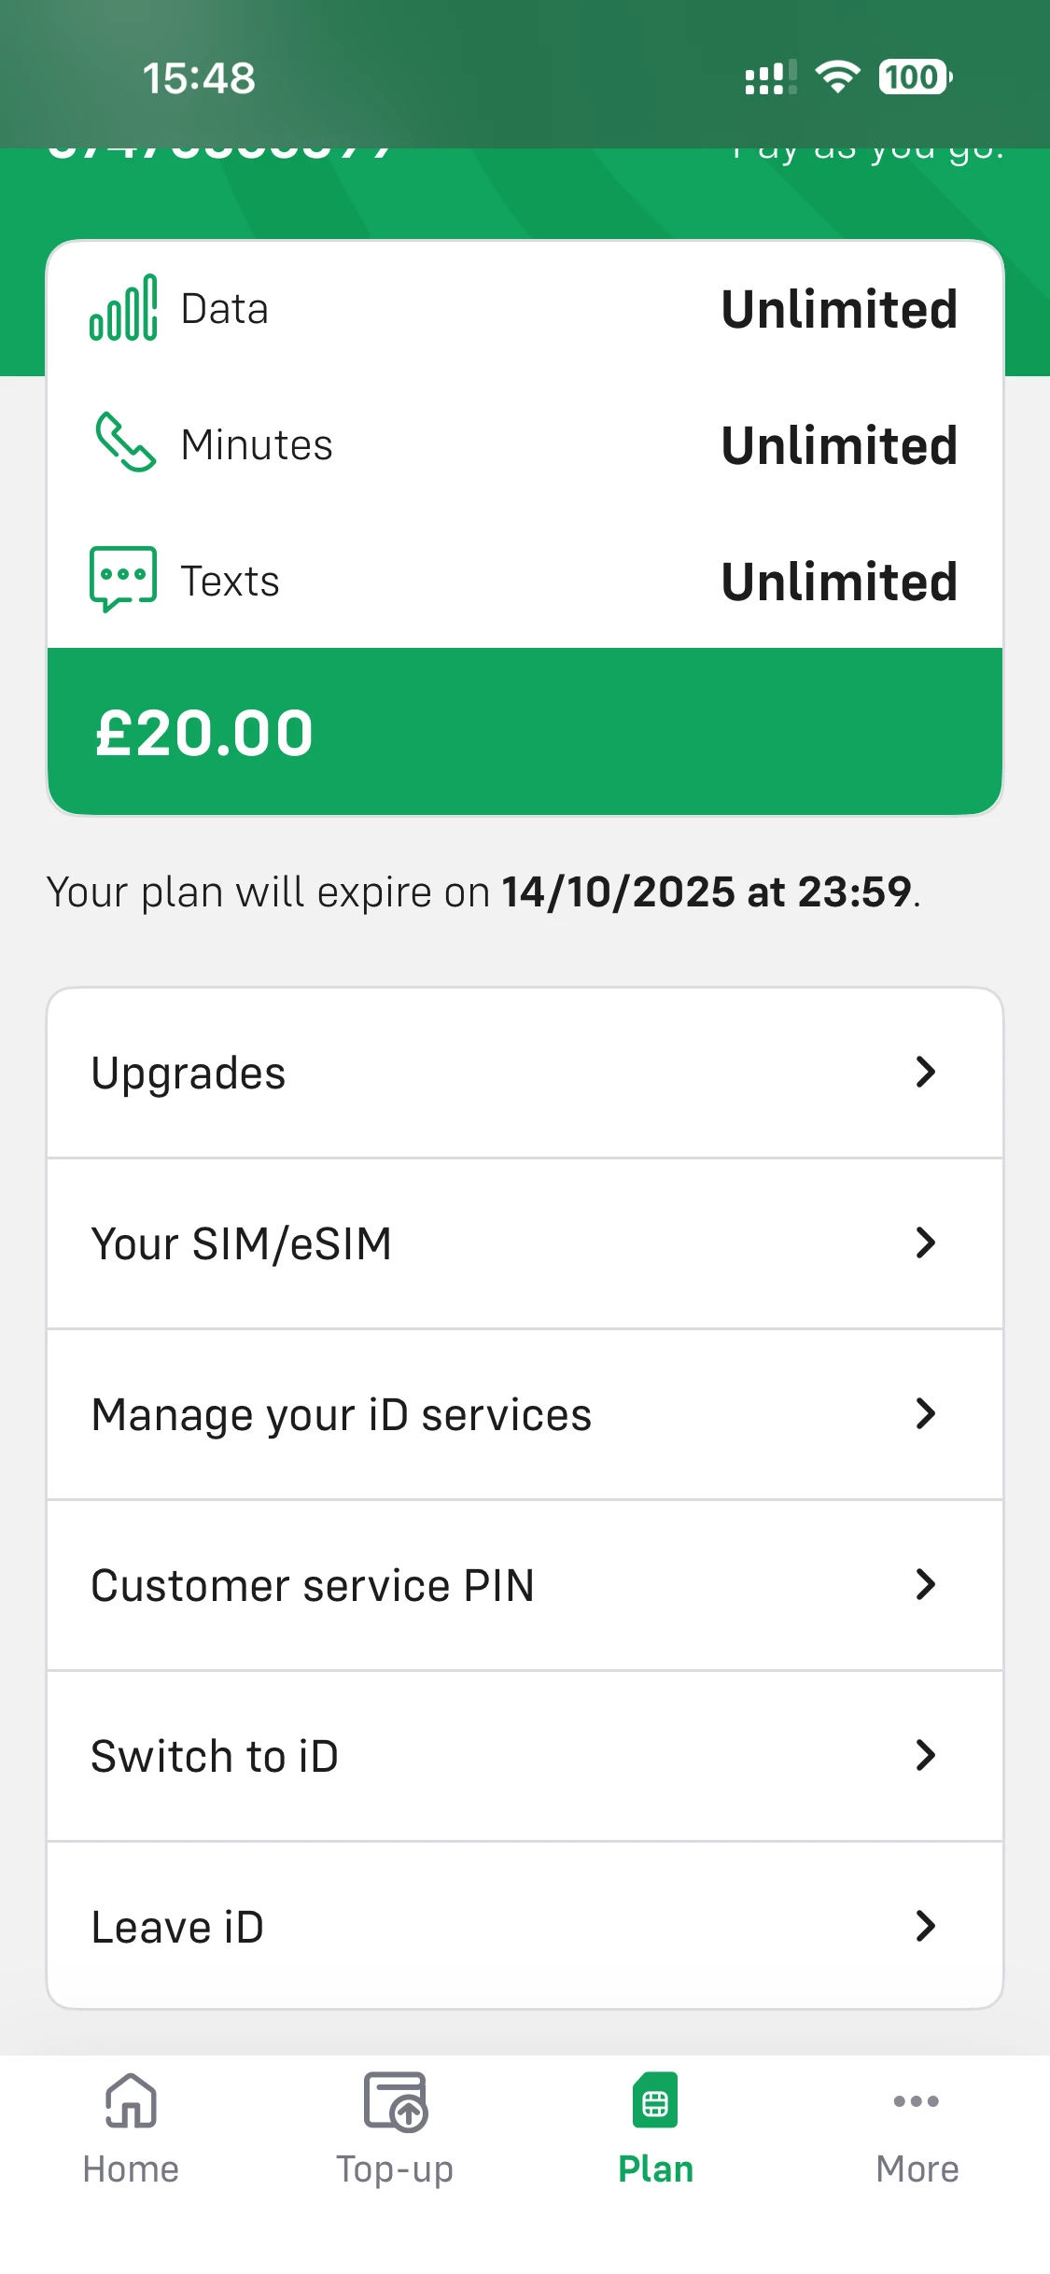Tap the More three-dots icon
The height and width of the screenshot is (2274, 1050).
coord(917,2101)
